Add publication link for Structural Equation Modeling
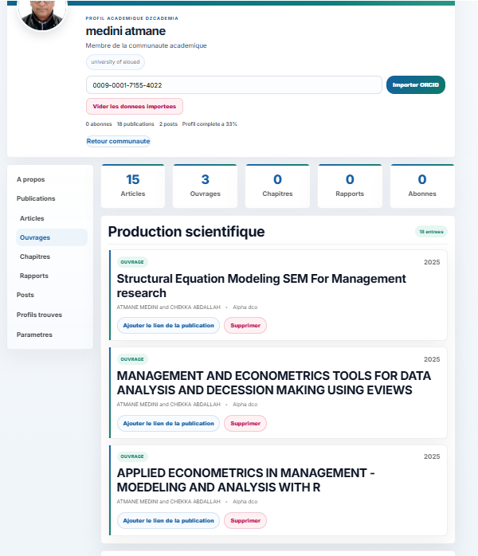This screenshot has height=556, width=478. coord(168,325)
